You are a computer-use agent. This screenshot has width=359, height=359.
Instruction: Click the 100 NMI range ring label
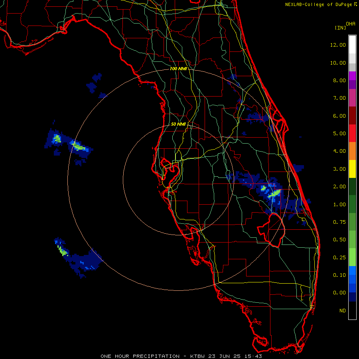click(x=178, y=69)
